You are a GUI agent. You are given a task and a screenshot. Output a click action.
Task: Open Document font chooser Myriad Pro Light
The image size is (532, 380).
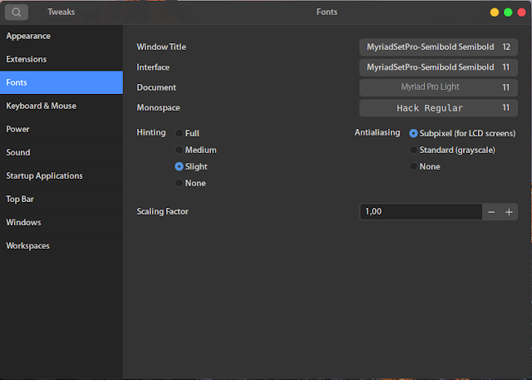pos(438,87)
